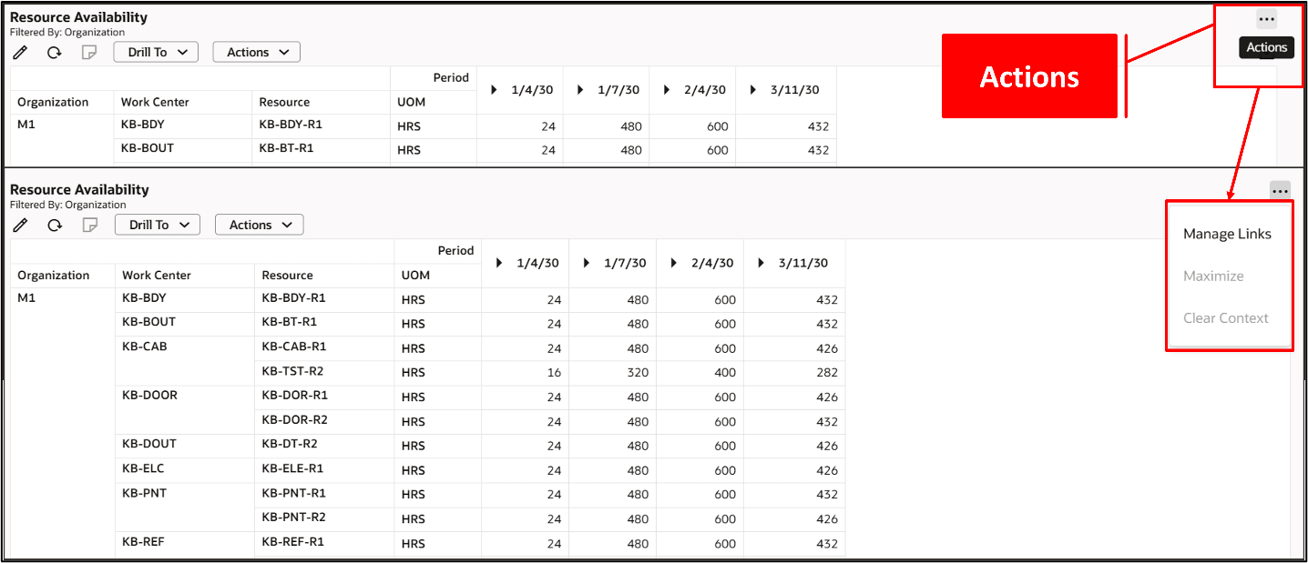Open the annotation note icon in bottom panel
The width and height of the screenshot is (1308, 563).
pos(88,225)
